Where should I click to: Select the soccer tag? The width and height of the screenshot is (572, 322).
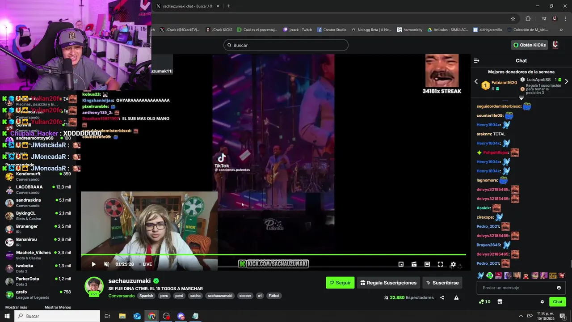pos(245,296)
